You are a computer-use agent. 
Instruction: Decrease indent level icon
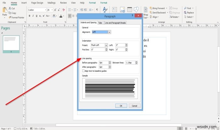(82, 10)
